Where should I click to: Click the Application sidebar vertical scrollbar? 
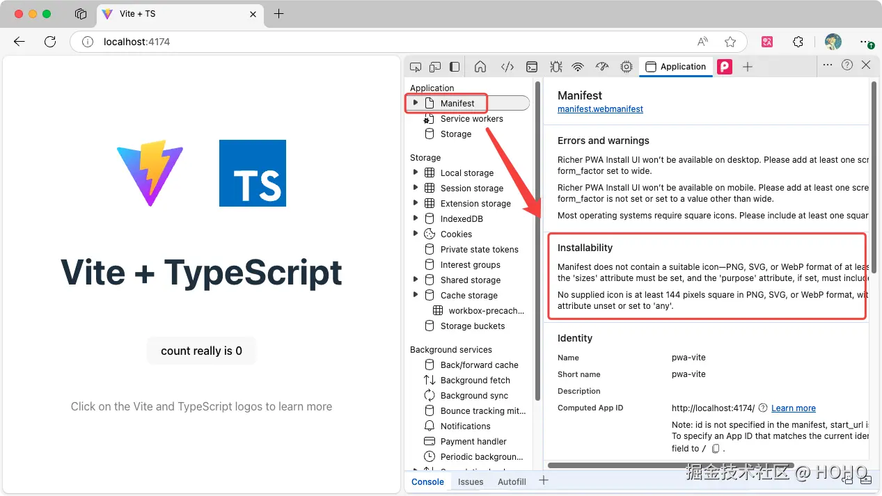(x=537, y=240)
